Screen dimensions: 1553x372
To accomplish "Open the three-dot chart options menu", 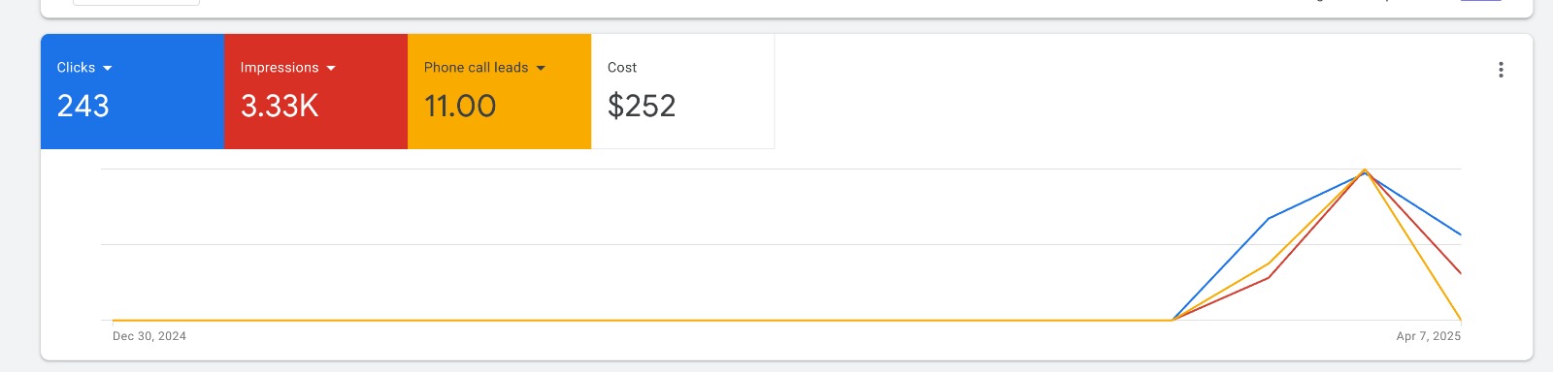I will (x=1501, y=70).
